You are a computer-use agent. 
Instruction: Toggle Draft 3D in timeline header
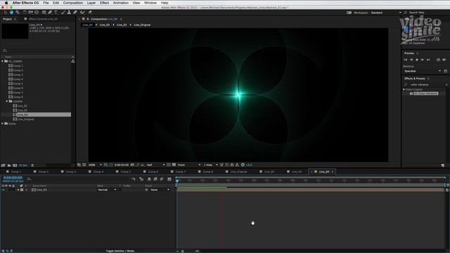click(141, 179)
